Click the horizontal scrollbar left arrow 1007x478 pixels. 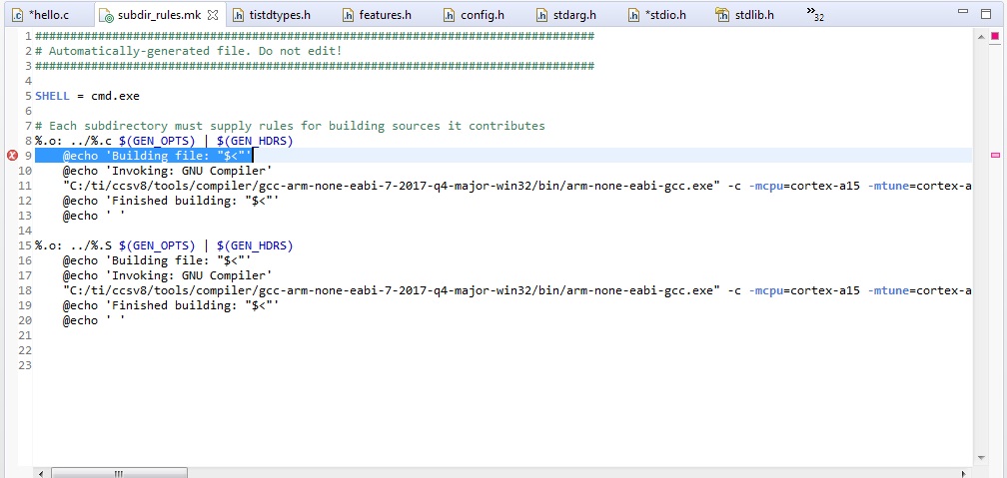[41, 473]
